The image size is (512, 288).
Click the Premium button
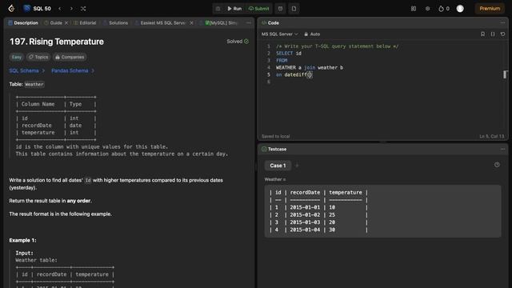click(490, 9)
